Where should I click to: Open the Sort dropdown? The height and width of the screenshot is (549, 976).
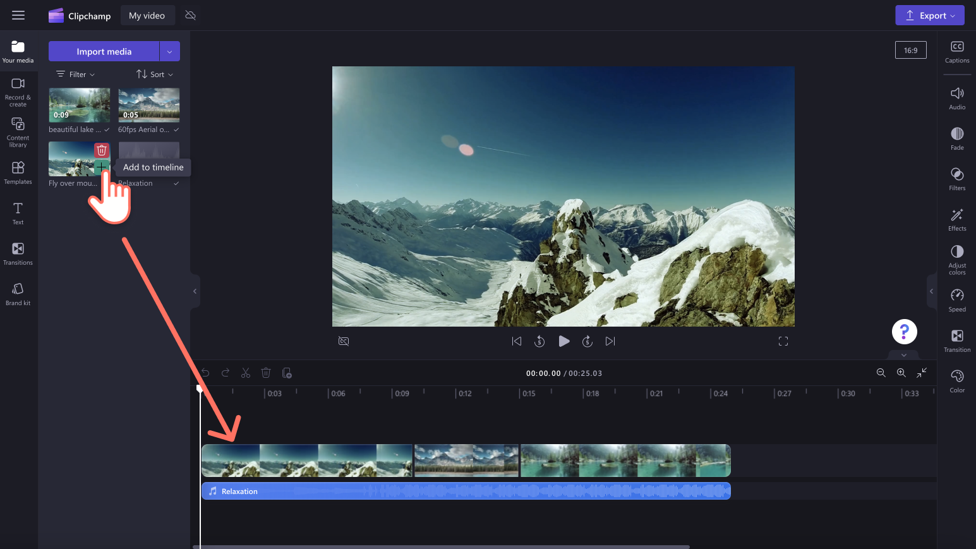(x=155, y=74)
